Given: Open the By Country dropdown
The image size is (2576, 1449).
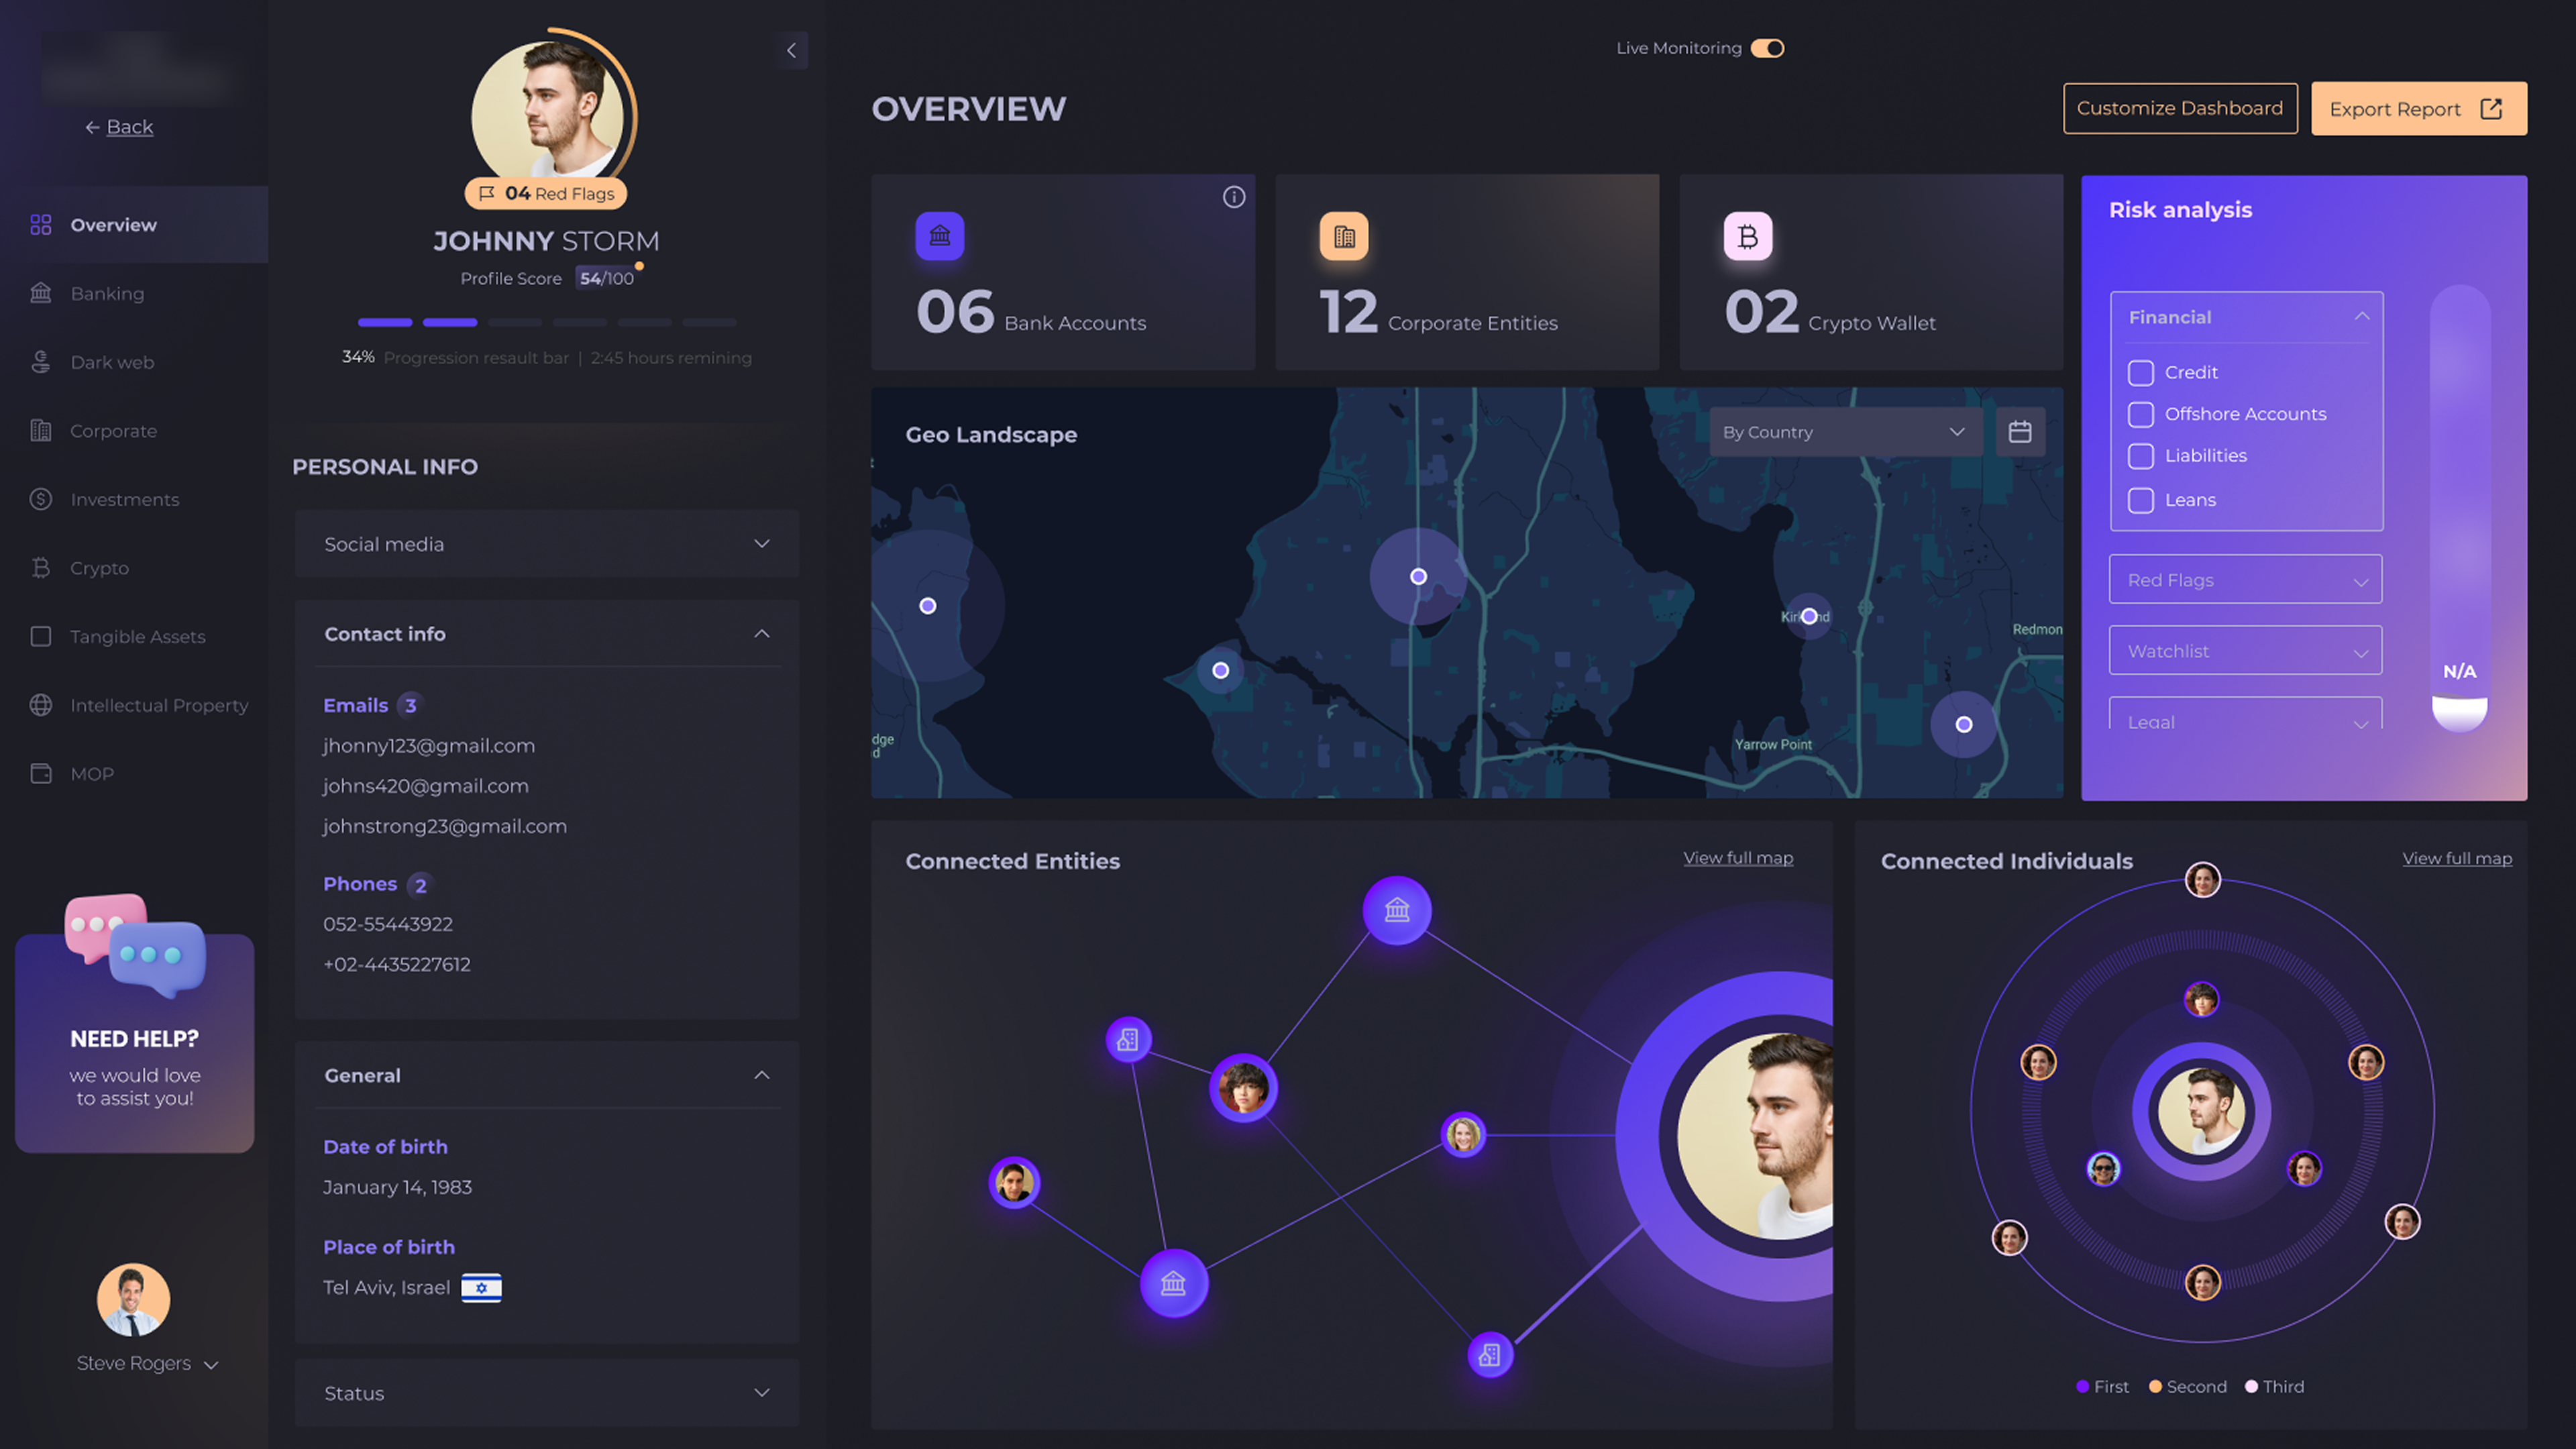Looking at the screenshot, I should [1846, 432].
